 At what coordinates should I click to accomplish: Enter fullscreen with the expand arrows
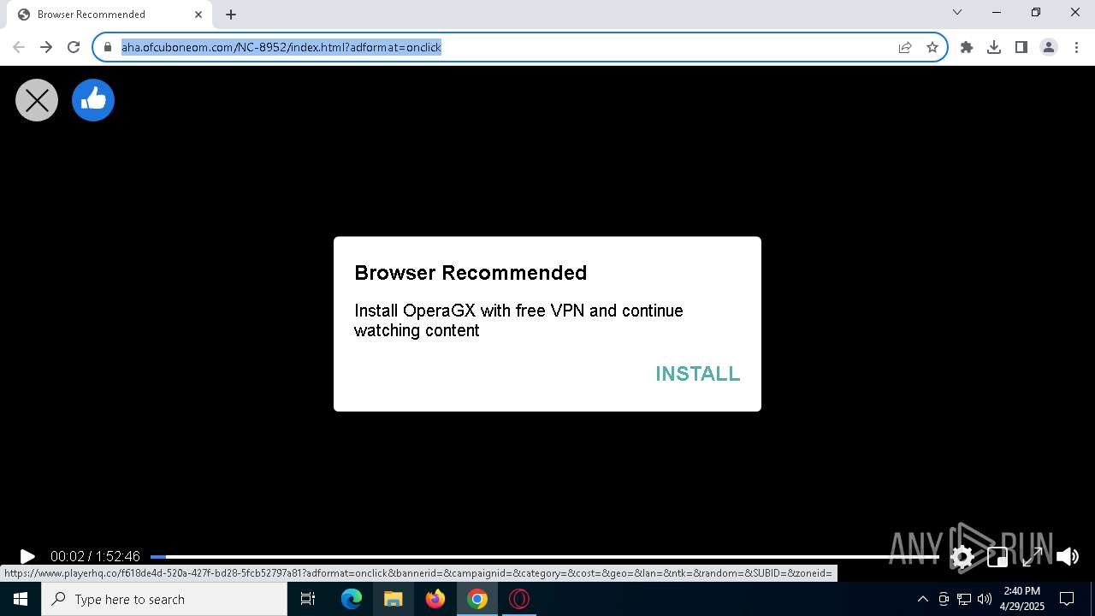[1033, 557]
